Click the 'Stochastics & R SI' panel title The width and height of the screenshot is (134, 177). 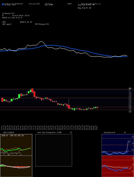coord(115,132)
